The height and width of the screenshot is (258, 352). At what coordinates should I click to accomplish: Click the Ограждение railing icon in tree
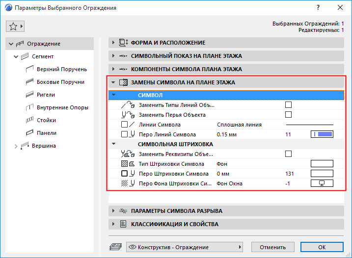(20, 44)
